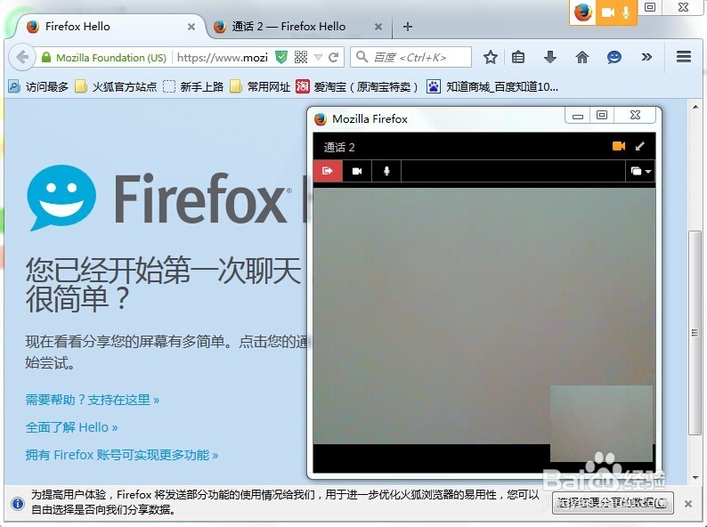Click the page scrollbar down arrow
707x527 pixels.
point(695,477)
